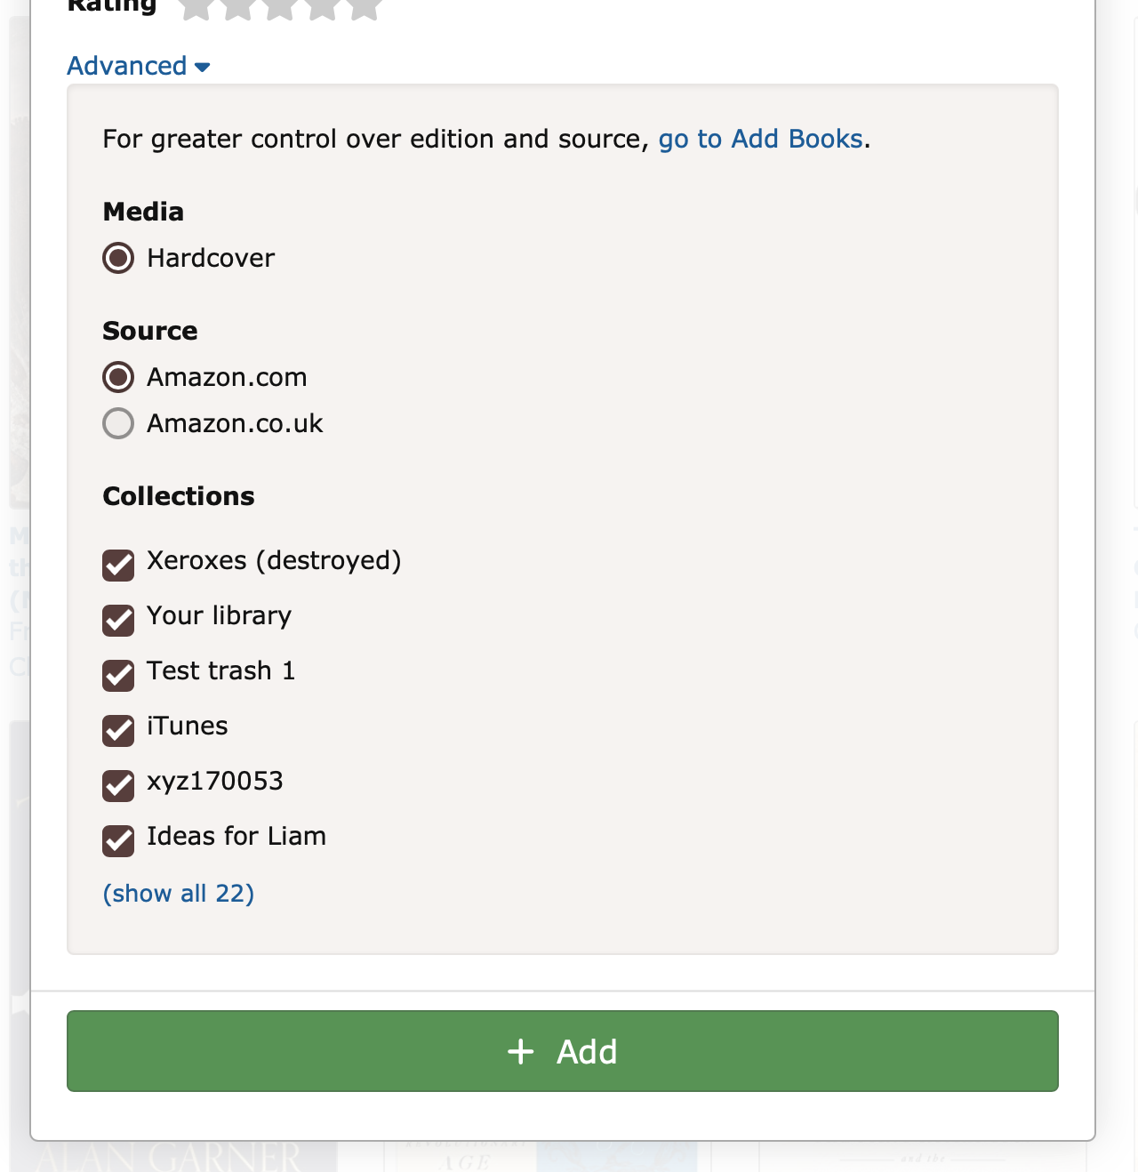This screenshot has height=1172, width=1138.
Task: Click the Advanced disclosure arrow
Action: 203,67
